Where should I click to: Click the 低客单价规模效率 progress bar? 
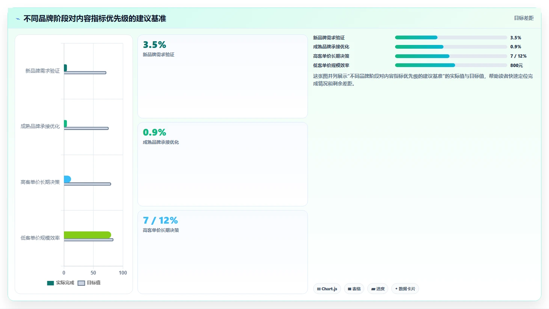[451, 65]
